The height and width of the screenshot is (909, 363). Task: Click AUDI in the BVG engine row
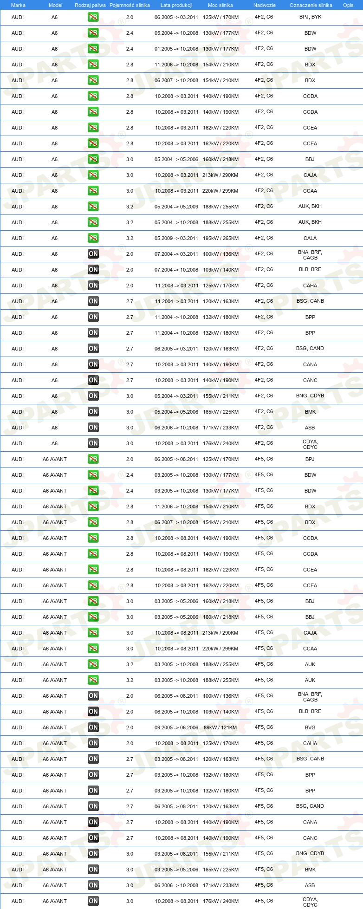[18, 727]
